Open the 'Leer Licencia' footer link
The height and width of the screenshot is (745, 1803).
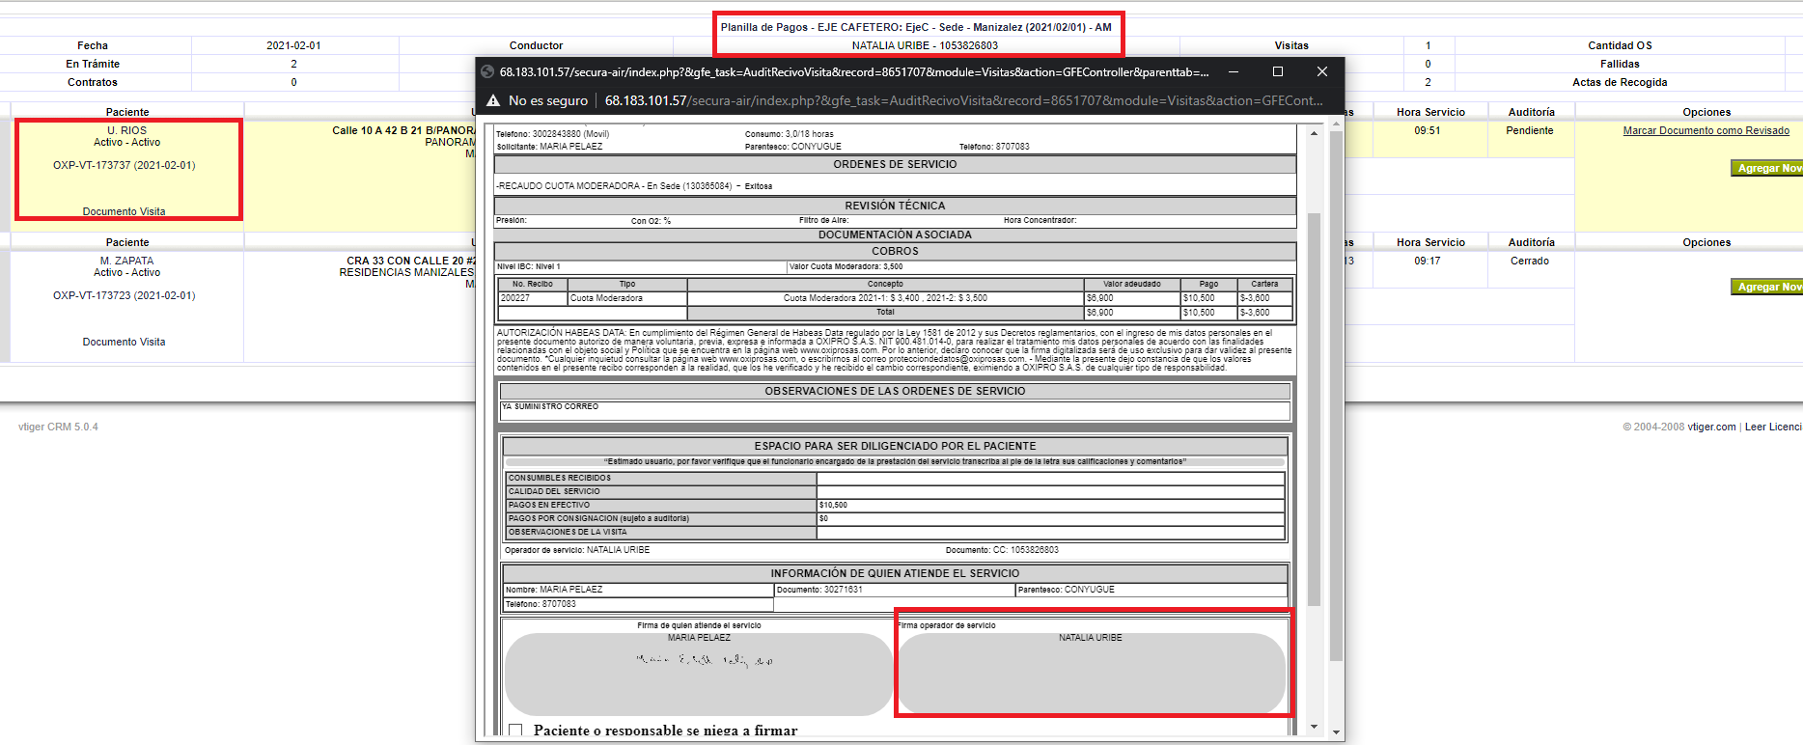click(1773, 427)
